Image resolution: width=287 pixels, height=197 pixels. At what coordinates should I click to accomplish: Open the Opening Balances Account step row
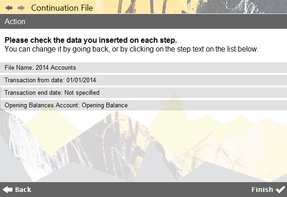(143, 105)
